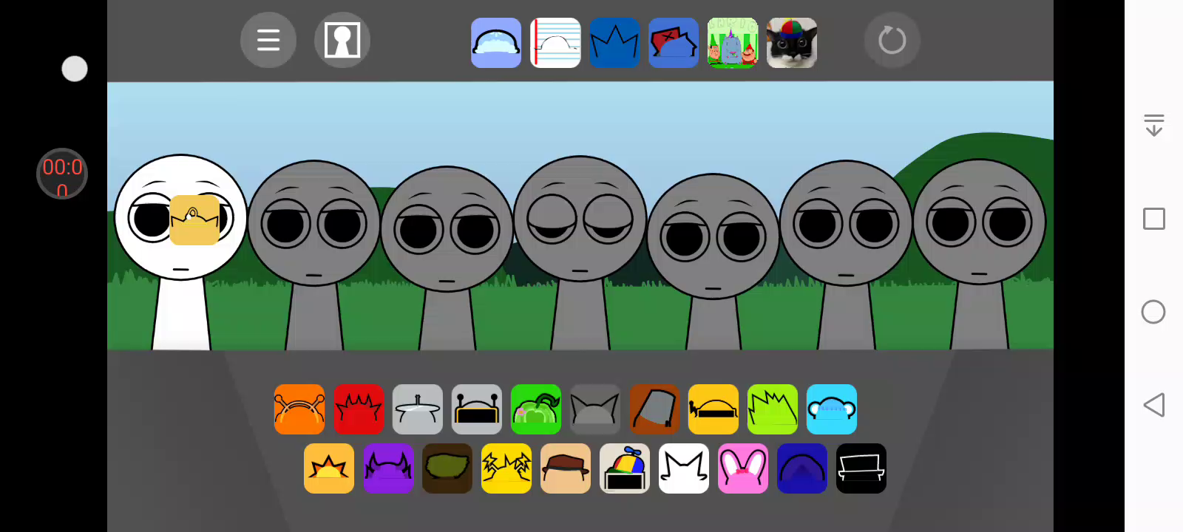Screen dimensions: 1183x532
Task: Select the white cat ears icon
Action: point(684,468)
